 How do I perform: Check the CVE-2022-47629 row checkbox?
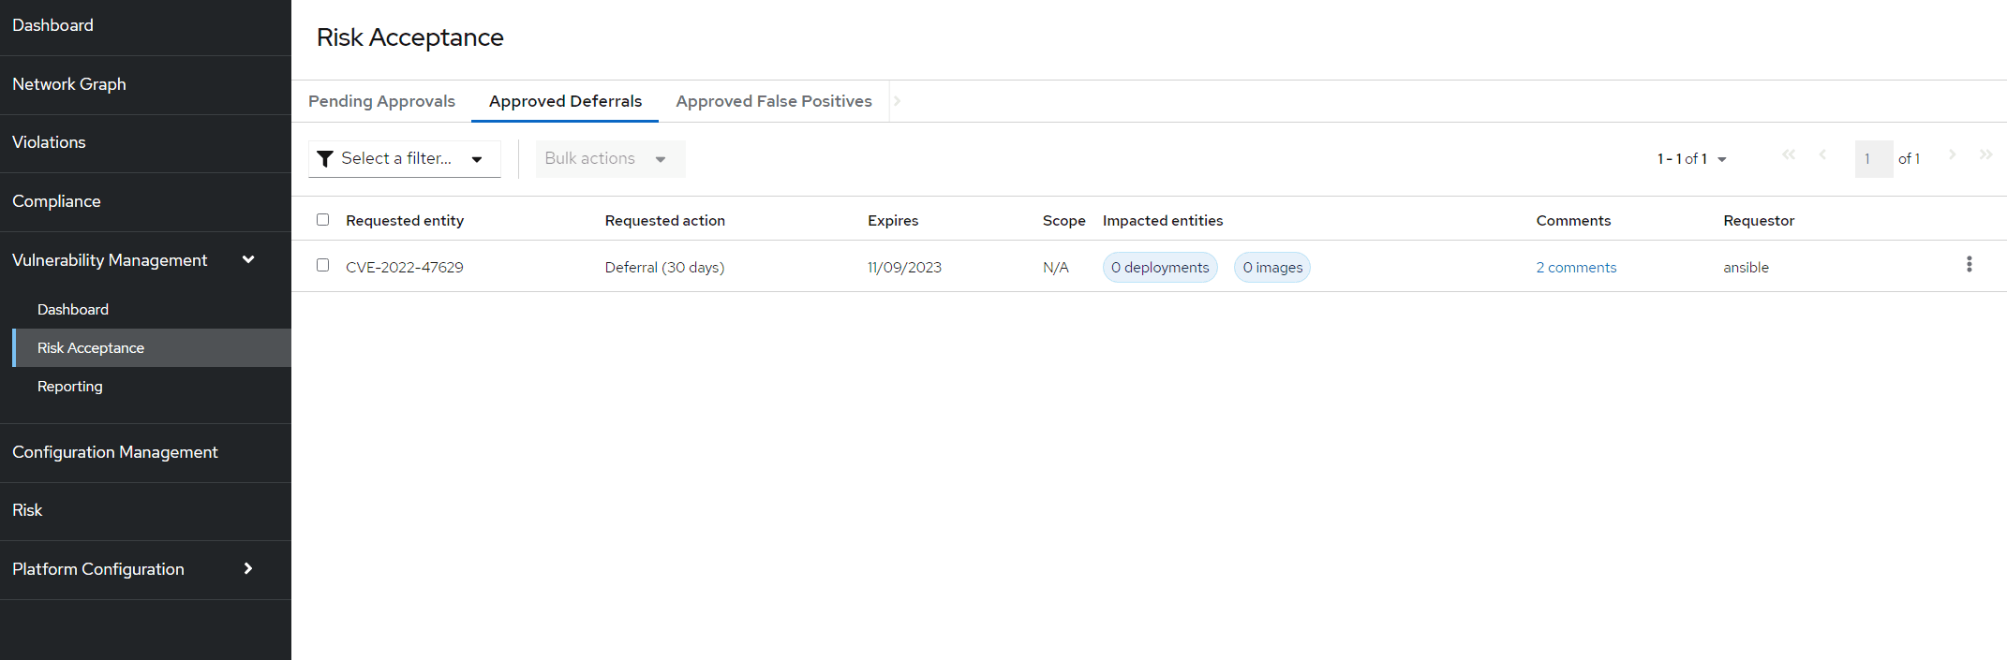pyautogui.click(x=322, y=266)
